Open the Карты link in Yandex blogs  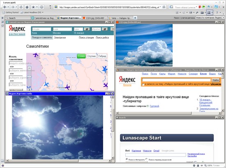pos(162,74)
